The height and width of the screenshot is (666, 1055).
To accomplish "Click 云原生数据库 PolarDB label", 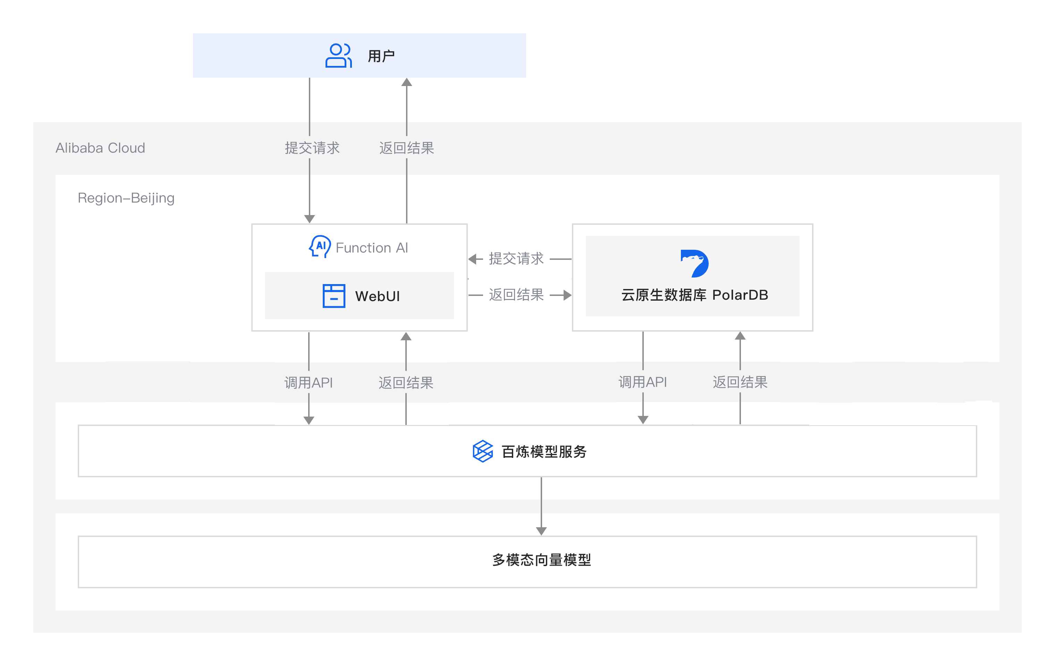I will pos(694,295).
